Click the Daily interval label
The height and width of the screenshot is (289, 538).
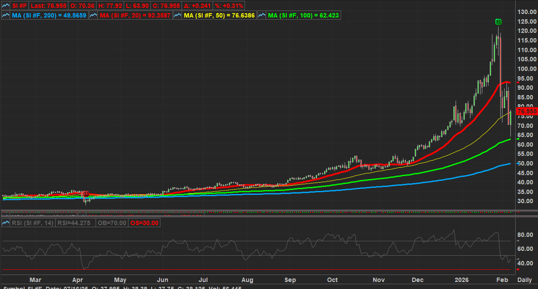click(x=525, y=280)
